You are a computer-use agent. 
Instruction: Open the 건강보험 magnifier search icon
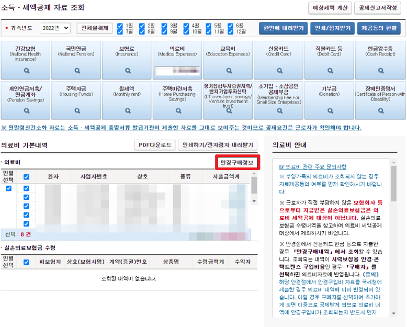[x=27, y=71]
